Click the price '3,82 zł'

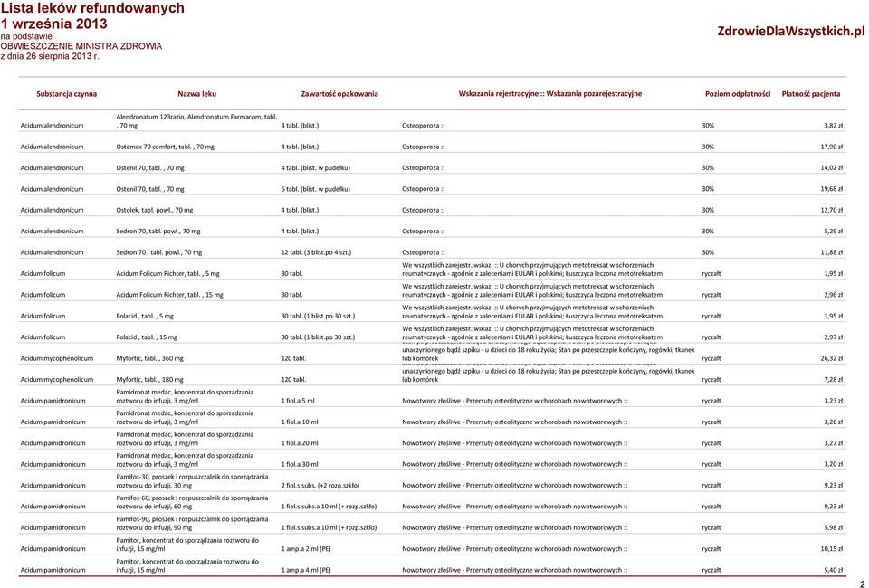(833, 126)
